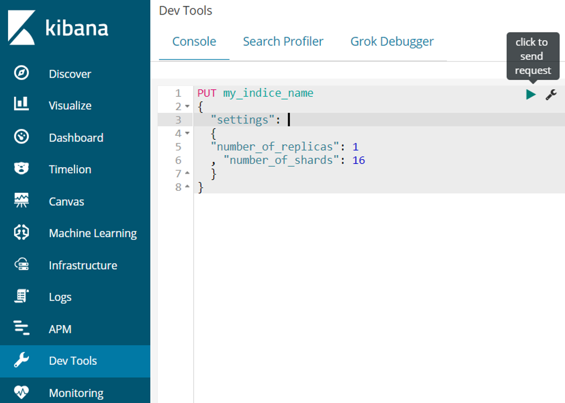
Task: Click the Machine Learning brain icon
Action: point(21,232)
